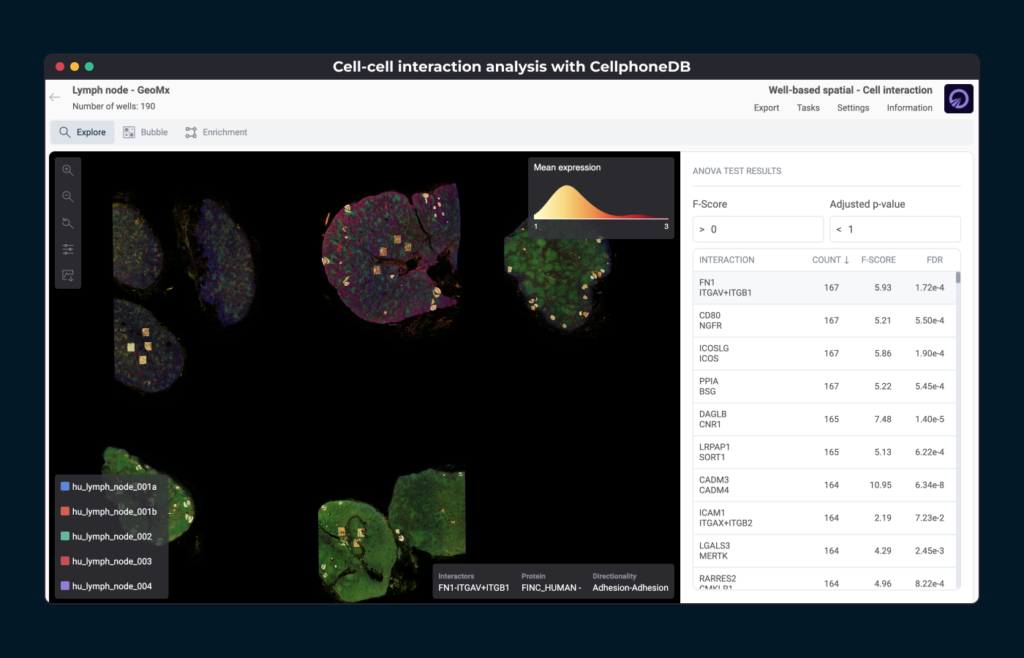
Task: Go back using the left arrow icon
Action: click(x=55, y=97)
